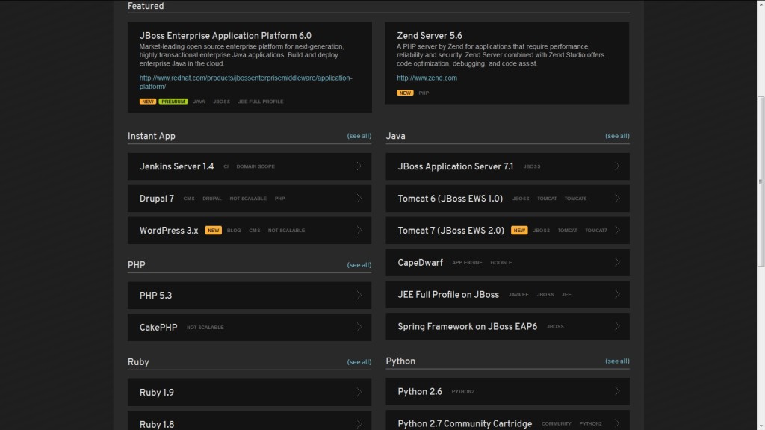
Task: See all Python cartridges
Action: pyautogui.click(x=617, y=361)
